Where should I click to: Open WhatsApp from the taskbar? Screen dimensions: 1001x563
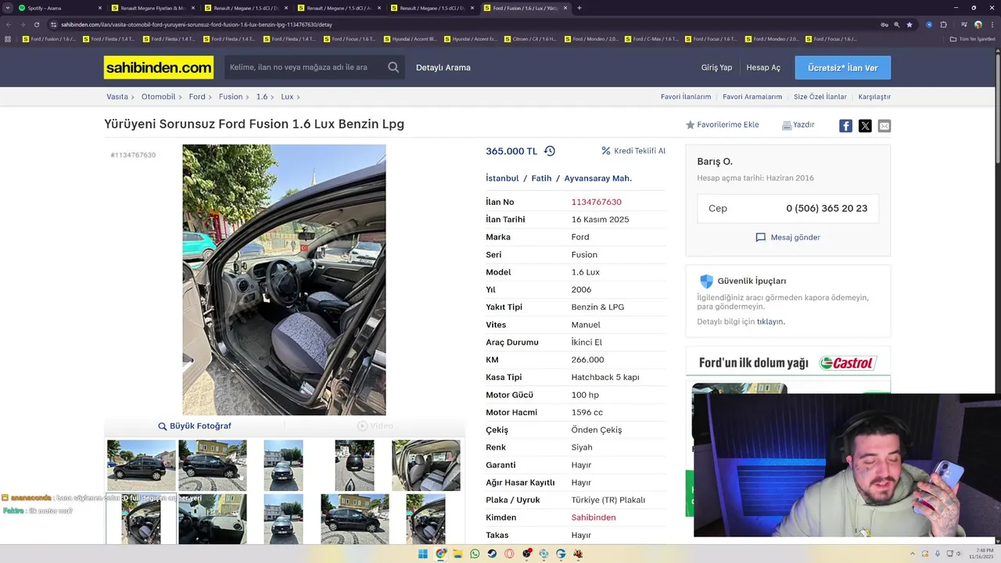point(475,554)
